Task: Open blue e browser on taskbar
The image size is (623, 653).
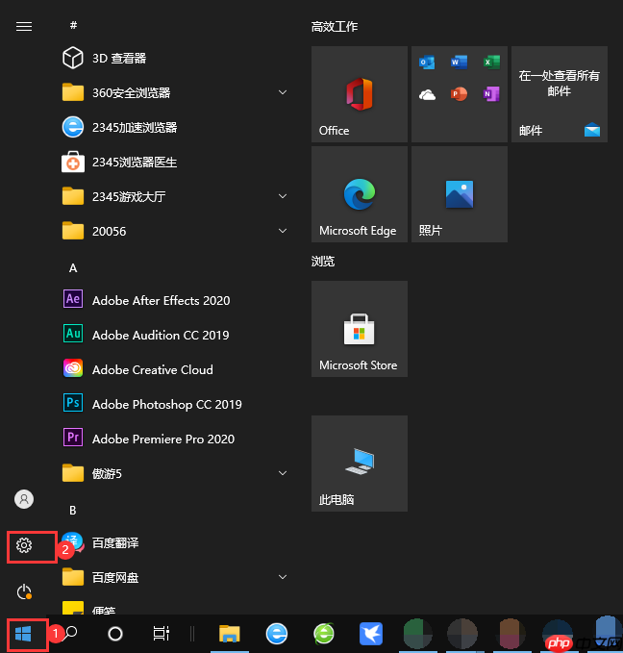Action: coord(277,634)
